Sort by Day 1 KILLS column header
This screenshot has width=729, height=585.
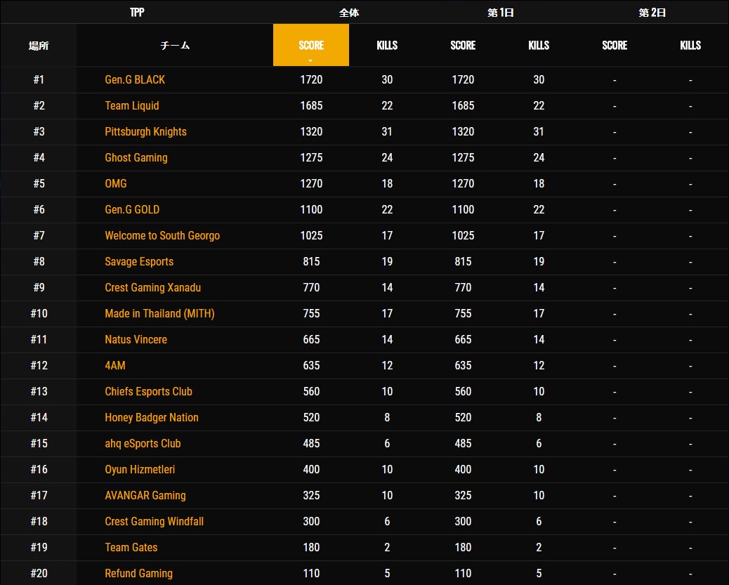539,45
